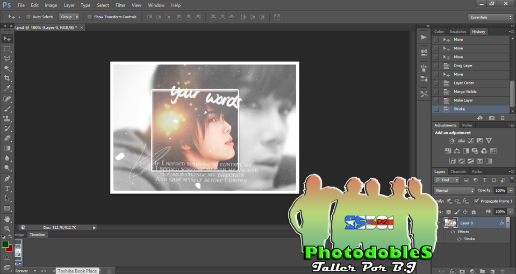
Task: Collapse Layer 0 effects via fx arrow
Action: tap(507, 223)
